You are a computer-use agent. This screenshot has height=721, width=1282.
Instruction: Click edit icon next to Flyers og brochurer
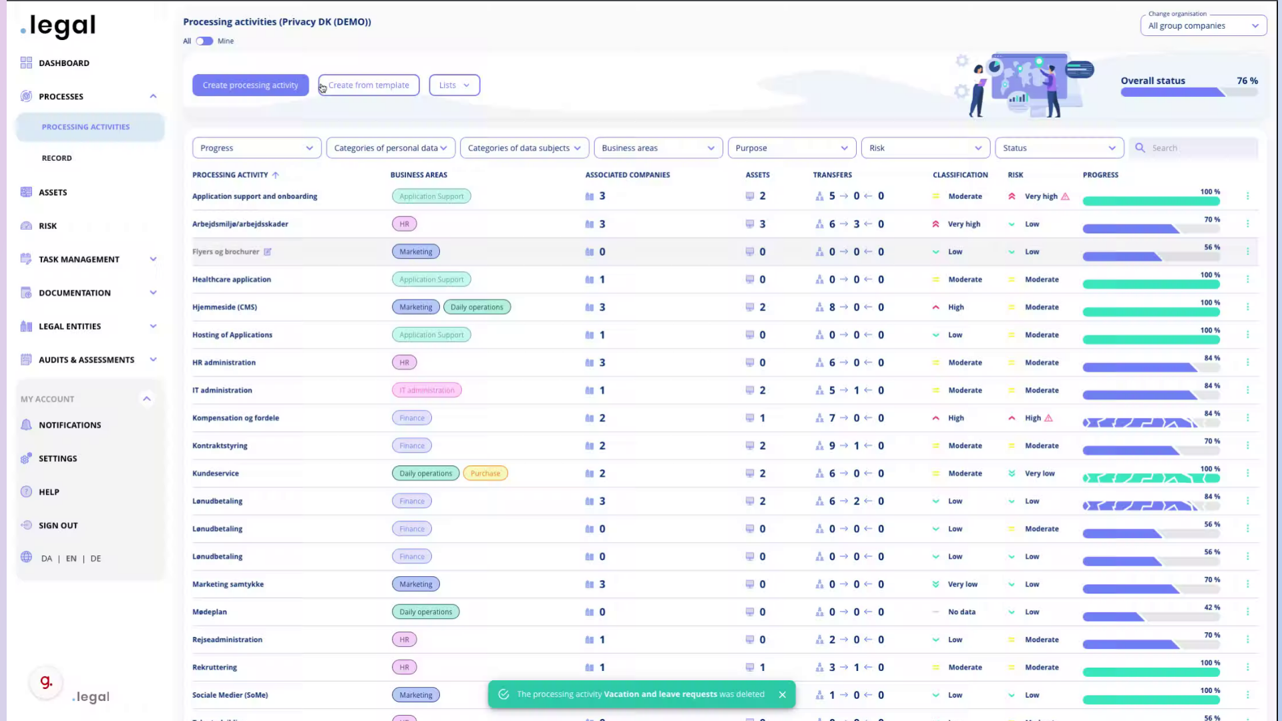(x=267, y=252)
